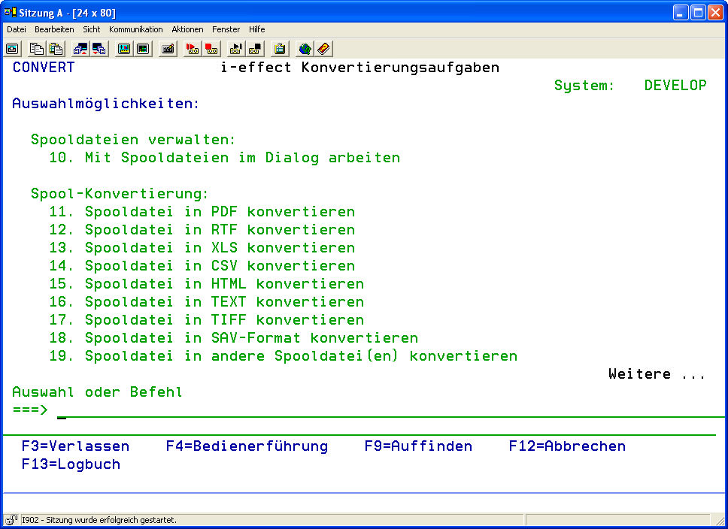Image resolution: width=728 pixels, height=529 pixels.
Task: Click the Copy toolbar icon
Action: 36,49
